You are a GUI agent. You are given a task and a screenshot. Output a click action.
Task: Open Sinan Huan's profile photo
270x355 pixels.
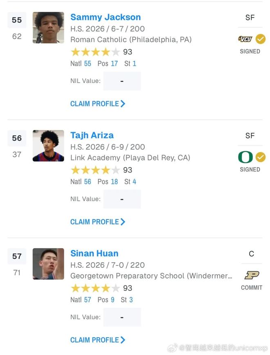(x=48, y=264)
